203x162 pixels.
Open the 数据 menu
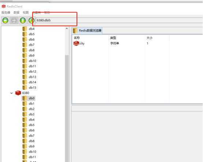point(16,12)
